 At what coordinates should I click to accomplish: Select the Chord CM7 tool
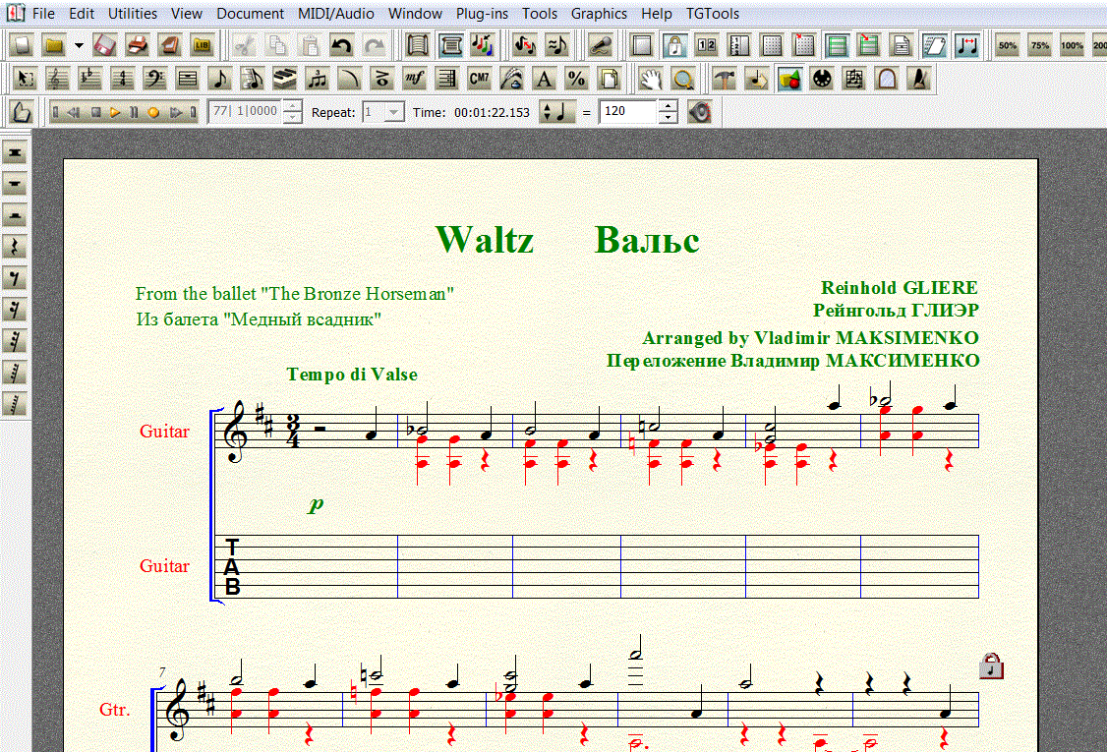[480, 79]
